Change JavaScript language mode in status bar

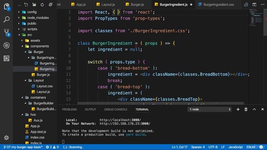point(235,147)
